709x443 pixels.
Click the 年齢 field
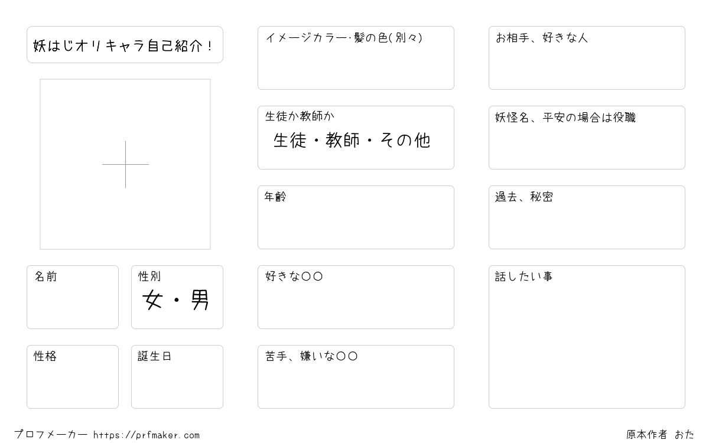356,217
